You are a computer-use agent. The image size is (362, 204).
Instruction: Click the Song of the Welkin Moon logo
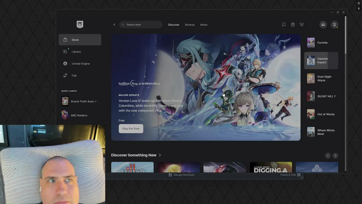point(139,84)
